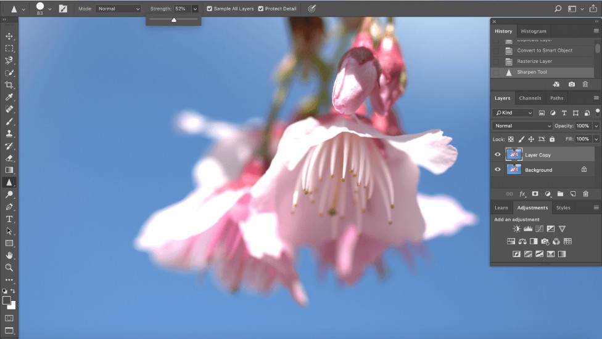Uncheck Sample All Layers
The image size is (602, 339).
(x=209, y=9)
